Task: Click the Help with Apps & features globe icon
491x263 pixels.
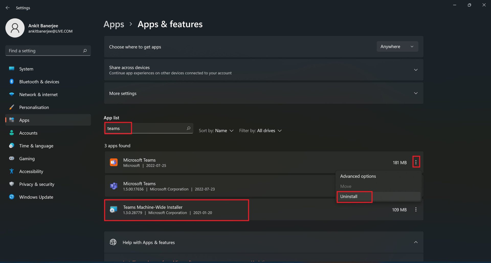Action: pos(113,242)
